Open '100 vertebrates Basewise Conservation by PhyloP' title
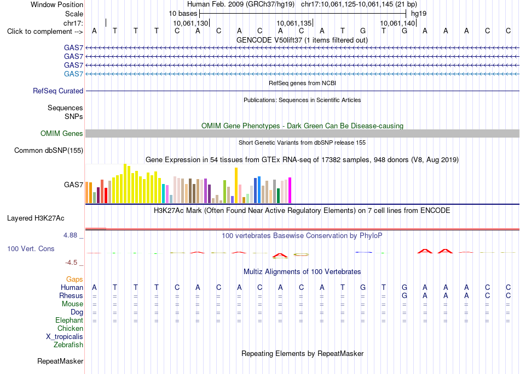Viewport: 520px width, 374px height. [x=302, y=236]
